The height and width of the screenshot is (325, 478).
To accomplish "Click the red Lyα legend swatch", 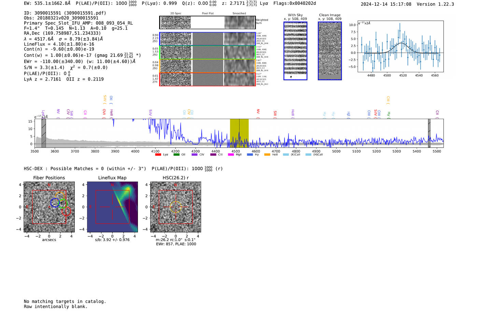I will (x=158, y=155).
